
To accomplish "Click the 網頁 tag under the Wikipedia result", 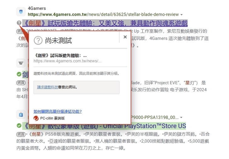I will click(x=21, y=83).
